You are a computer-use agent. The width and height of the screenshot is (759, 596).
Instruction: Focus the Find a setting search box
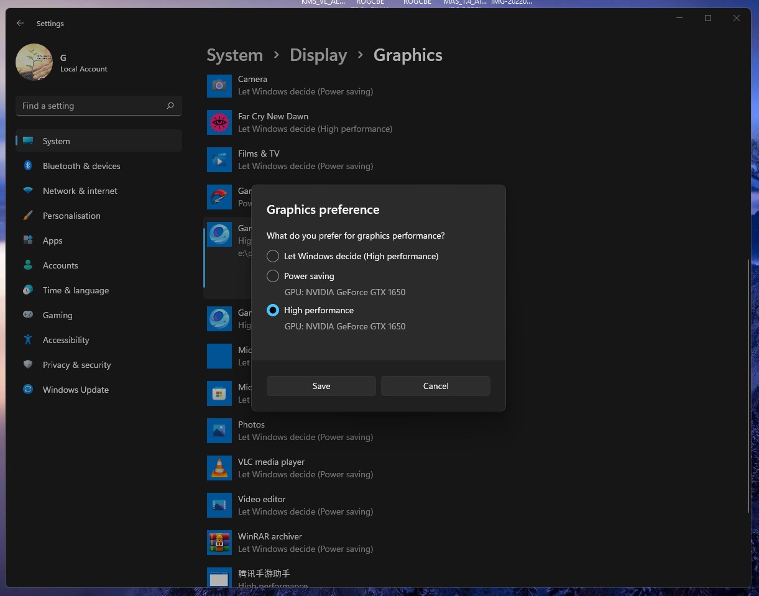tap(99, 106)
